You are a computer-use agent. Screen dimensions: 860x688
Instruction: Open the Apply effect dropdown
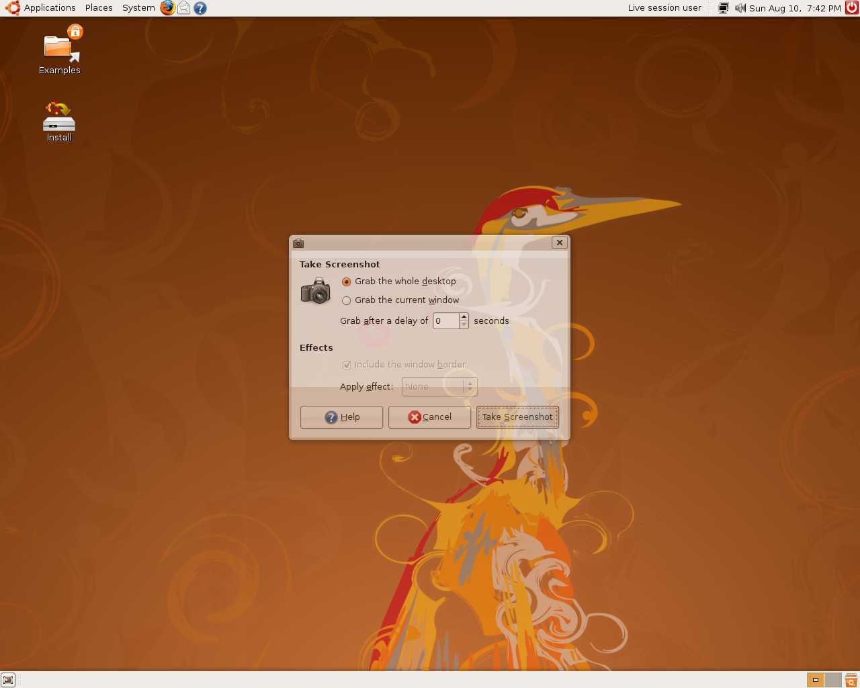pos(439,386)
